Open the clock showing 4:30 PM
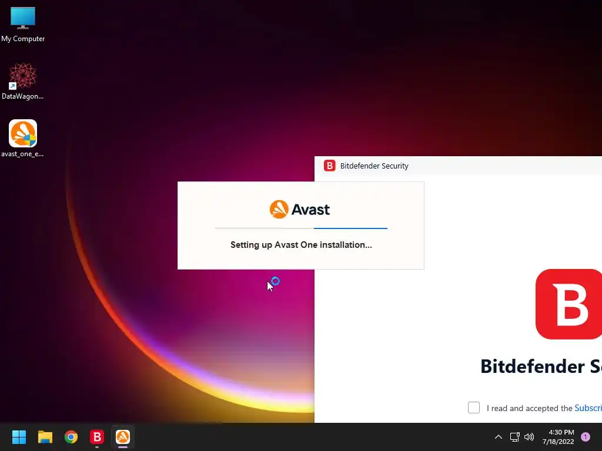602x451 pixels. point(558,437)
